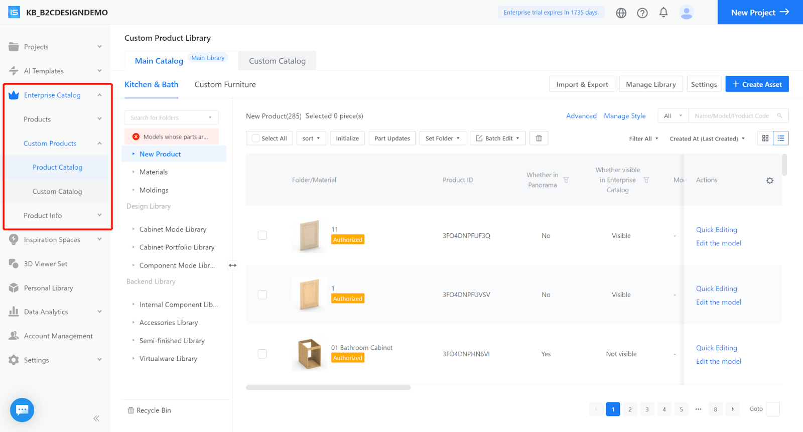
Task: Open the notifications bell icon
Action: coord(663,13)
